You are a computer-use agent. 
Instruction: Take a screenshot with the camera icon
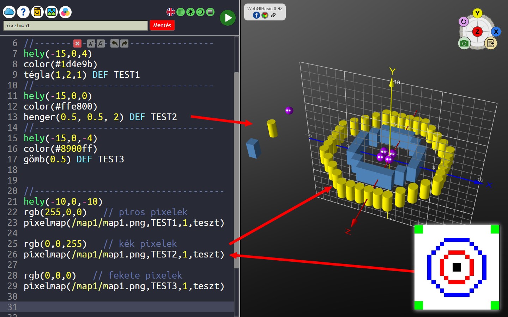(464, 43)
